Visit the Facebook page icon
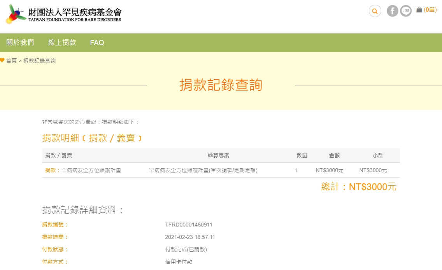Viewport: 442px width, 270px height. 392,11
